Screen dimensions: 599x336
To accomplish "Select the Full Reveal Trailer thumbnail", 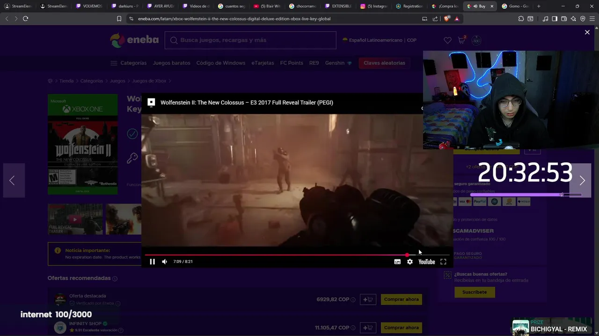I will click(75, 219).
